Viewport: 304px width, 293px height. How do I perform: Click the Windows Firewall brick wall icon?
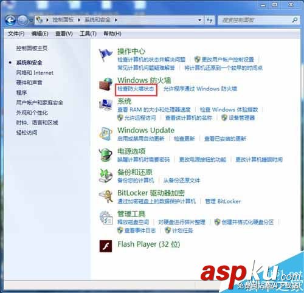(105, 84)
